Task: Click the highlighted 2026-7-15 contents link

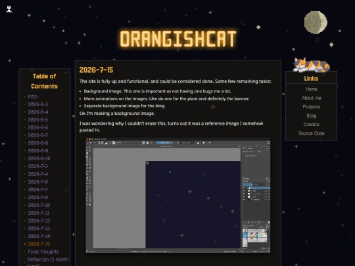Action: 39,244
